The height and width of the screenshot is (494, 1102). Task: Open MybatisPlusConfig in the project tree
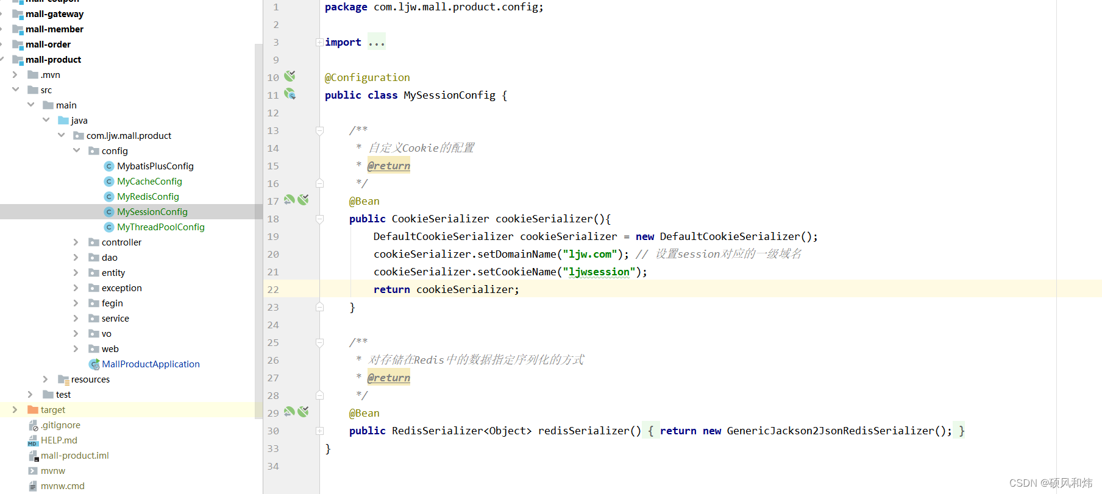[x=155, y=166]
